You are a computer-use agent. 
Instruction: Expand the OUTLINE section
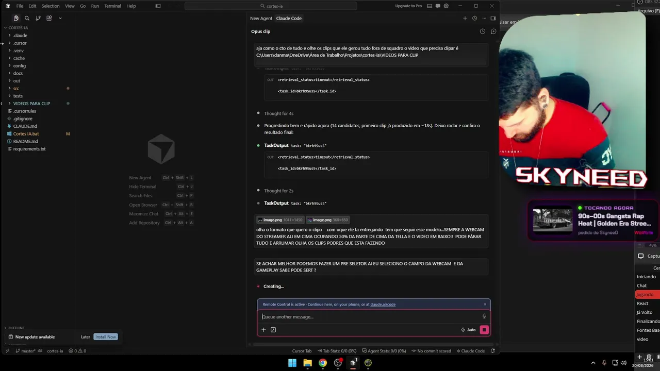point(16,328)
